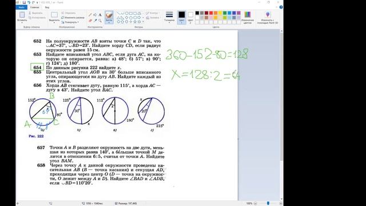Open shape Outline (Контур) dropdown

(152, 13)
